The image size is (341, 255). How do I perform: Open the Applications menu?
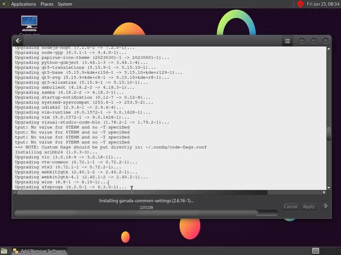click(x=24, y=4)
